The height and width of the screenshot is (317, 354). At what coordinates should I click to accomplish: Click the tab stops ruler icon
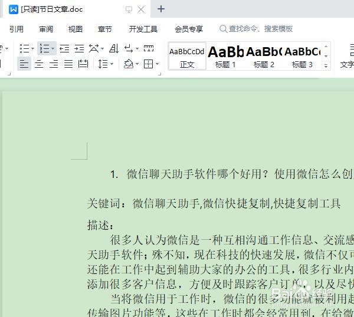[149, 48]
